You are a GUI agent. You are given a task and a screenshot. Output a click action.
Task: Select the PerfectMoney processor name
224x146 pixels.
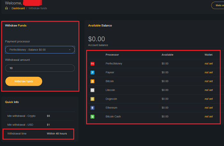114,63
